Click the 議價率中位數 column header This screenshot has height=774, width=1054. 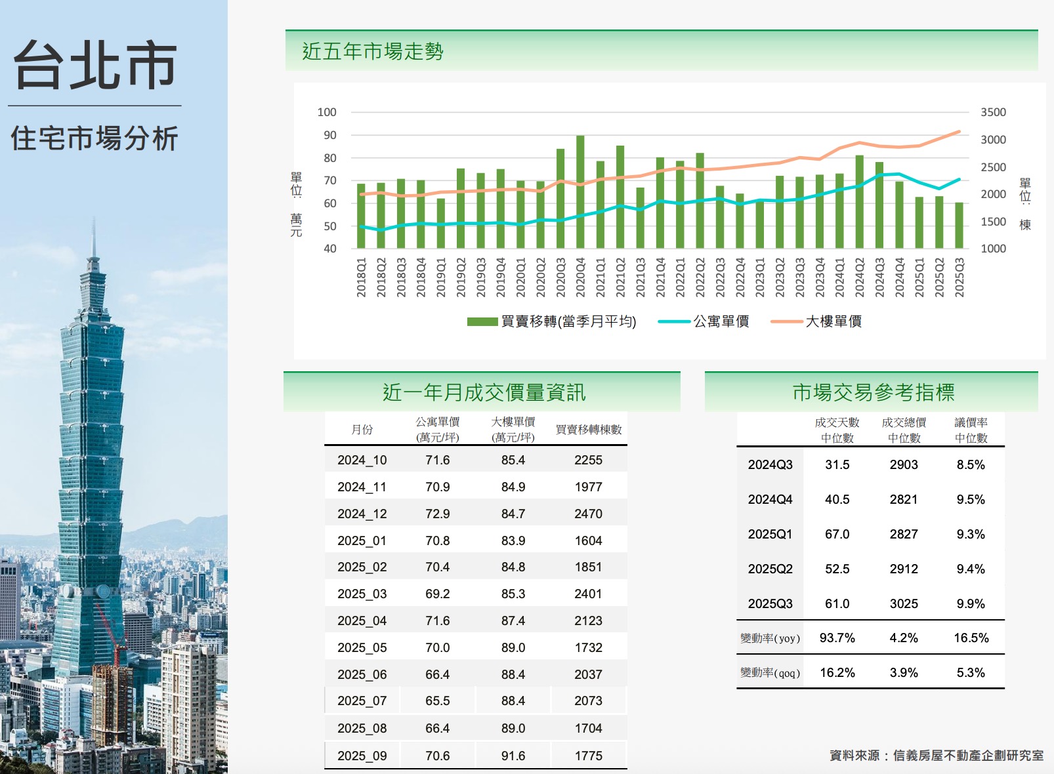click(971, 430)
